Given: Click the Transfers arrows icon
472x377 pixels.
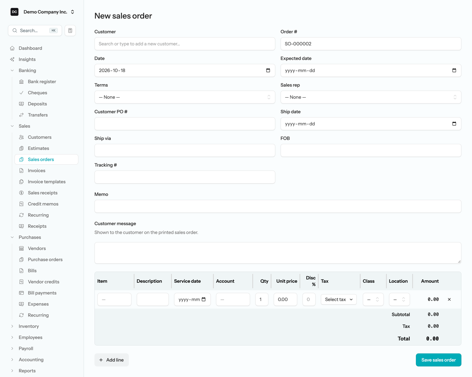Looking at the screenshot, I should point(21,115).
